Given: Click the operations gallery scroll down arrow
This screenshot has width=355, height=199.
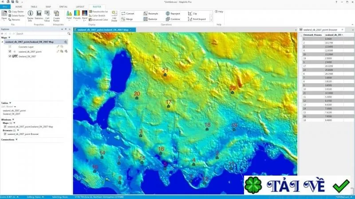Looking at the screenshot, I should [x=211, y=16].
